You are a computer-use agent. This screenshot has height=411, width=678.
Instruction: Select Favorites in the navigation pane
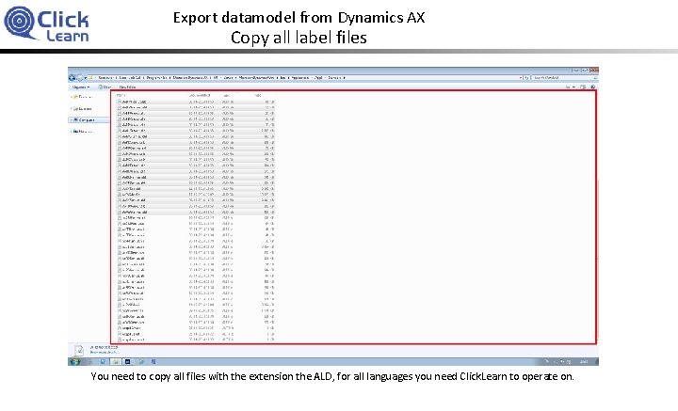click(x=83, y=97)
